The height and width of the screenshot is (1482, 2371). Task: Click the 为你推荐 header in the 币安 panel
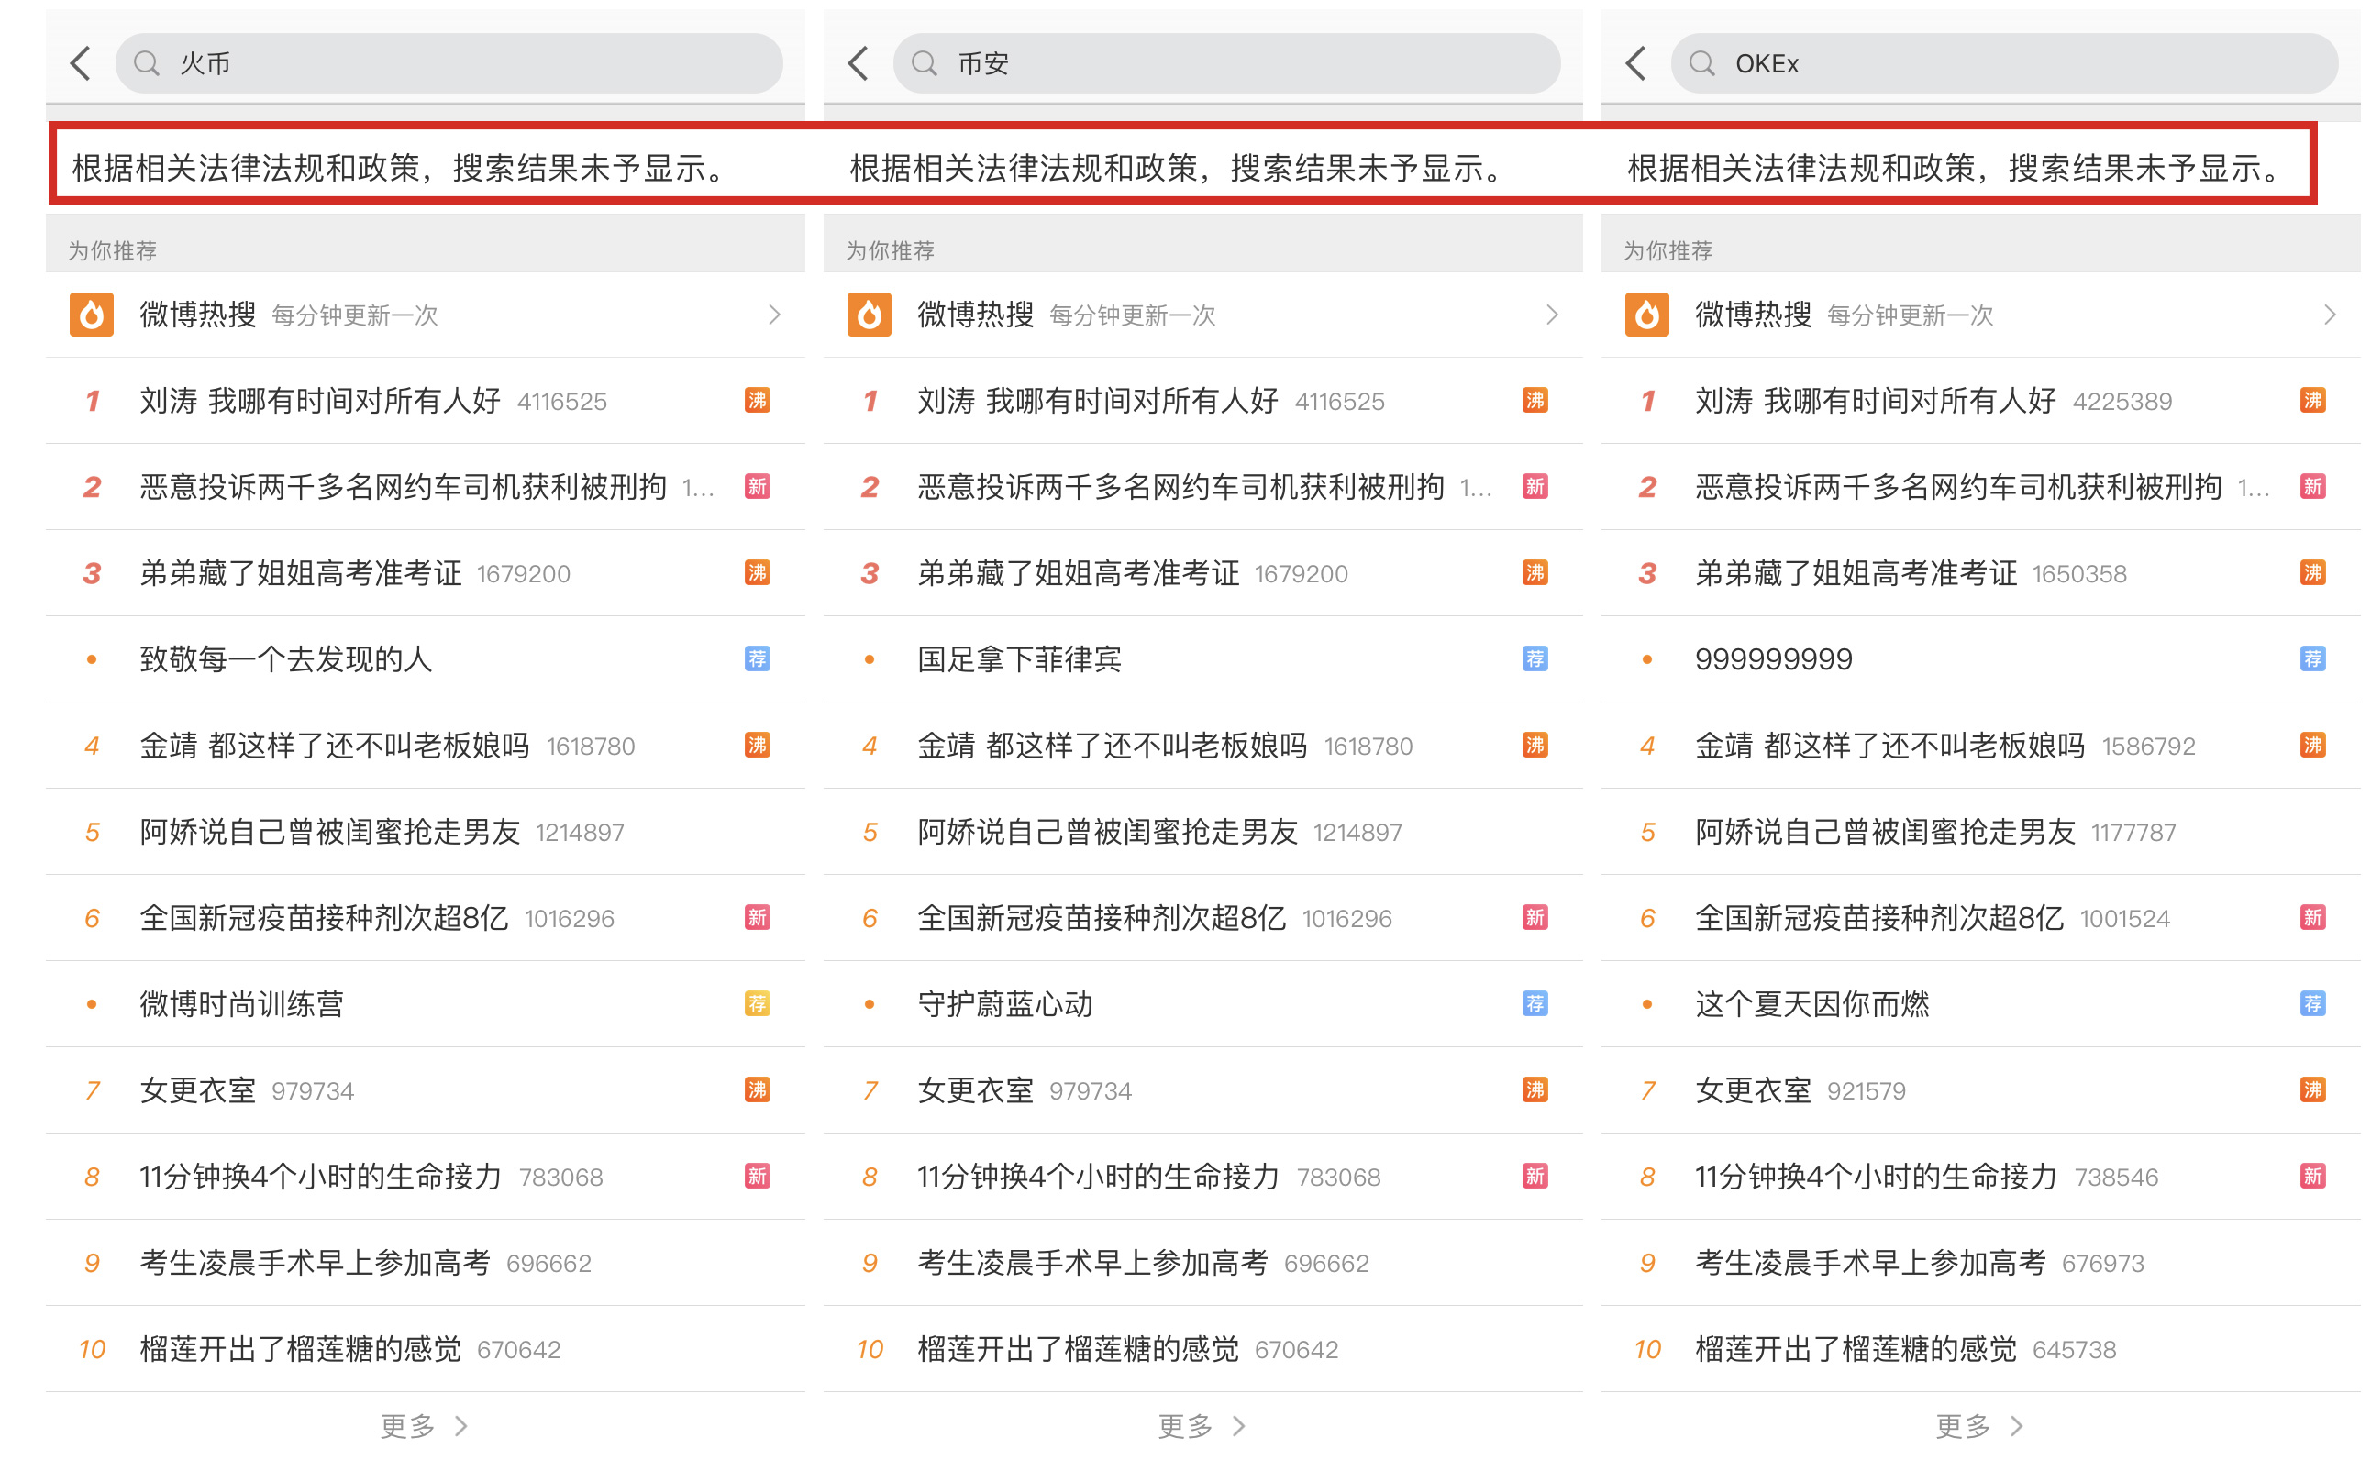tap(889, 251)
